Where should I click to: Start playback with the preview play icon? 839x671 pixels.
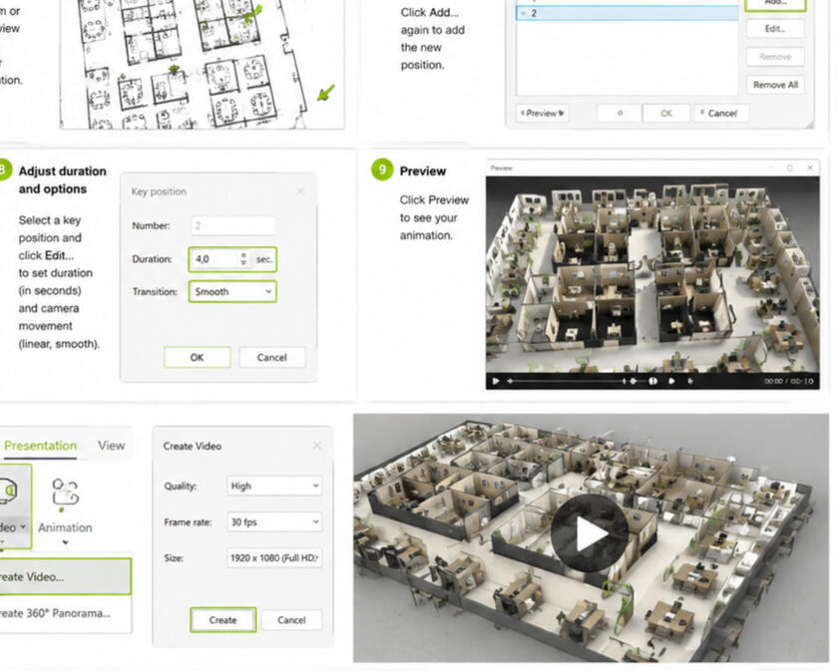tap(496, 381)
